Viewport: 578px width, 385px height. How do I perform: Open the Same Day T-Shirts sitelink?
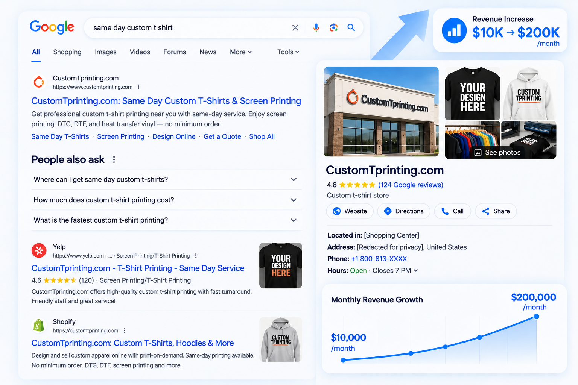[60, 137]
